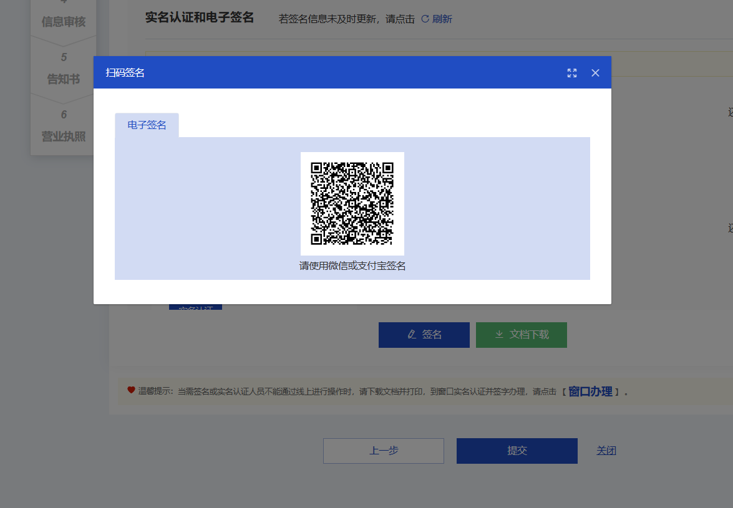Go to step 6 营业执照
733x508 pixels.
pos(64,126)
